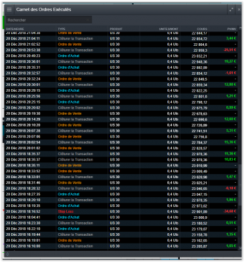Click the 19,27 € profit value
This screenshot has width=244, height=262.
pos(230,62)
